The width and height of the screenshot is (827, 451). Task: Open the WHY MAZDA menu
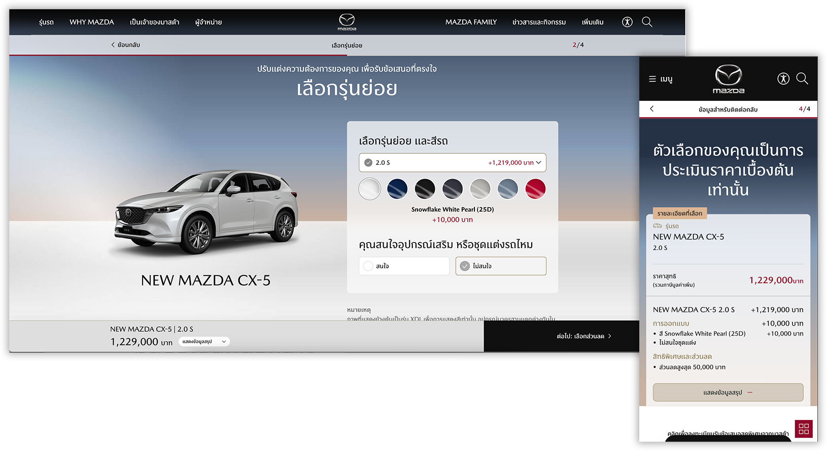click(x=92, y=22)
